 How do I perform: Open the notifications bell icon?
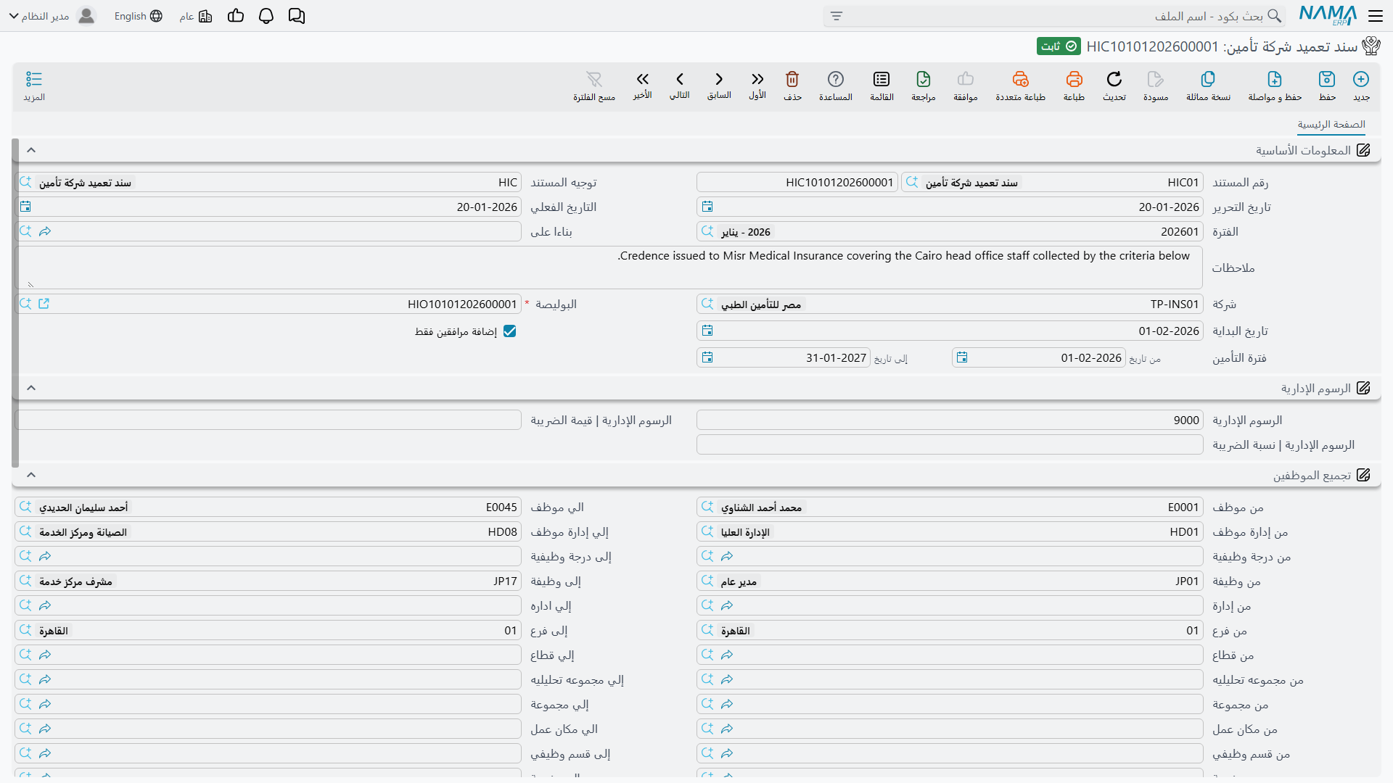click(x=266, y=16)
